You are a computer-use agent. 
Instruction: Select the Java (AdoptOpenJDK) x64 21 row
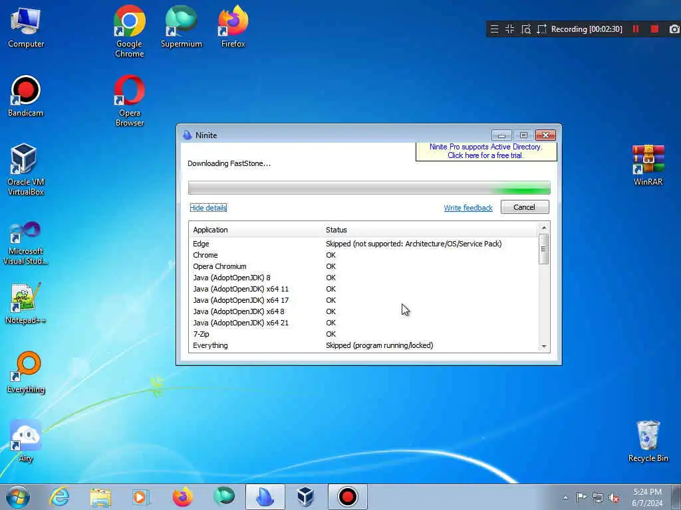[364, 323]
